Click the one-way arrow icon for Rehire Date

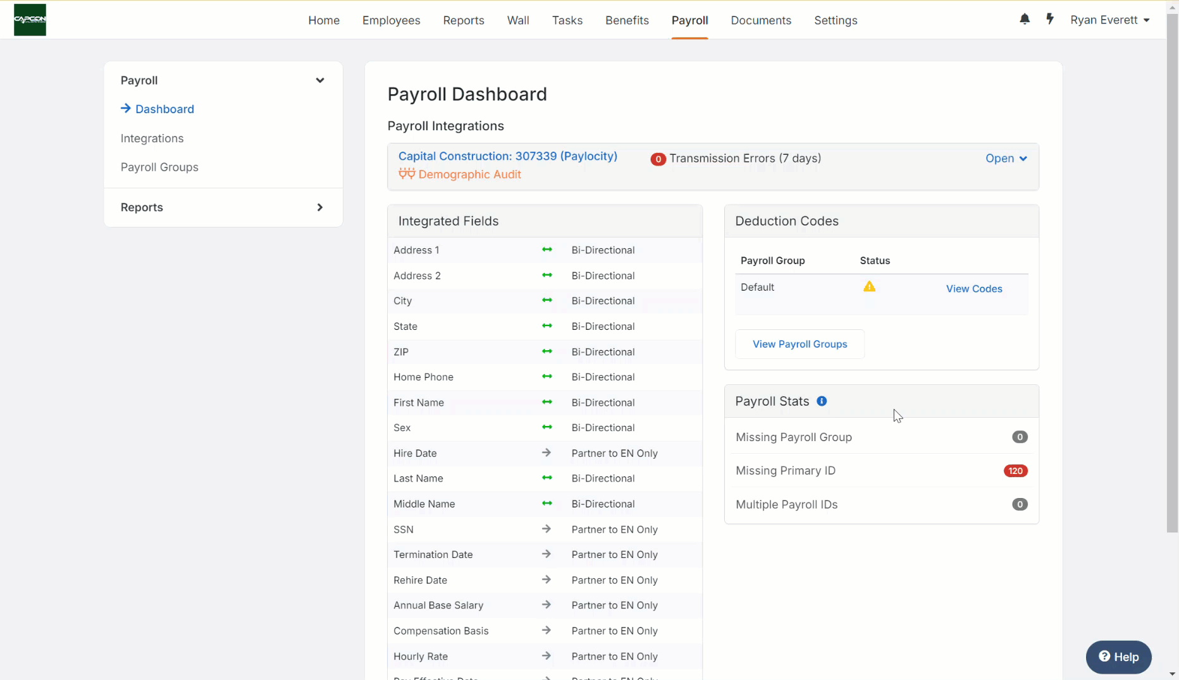point(546,580)
